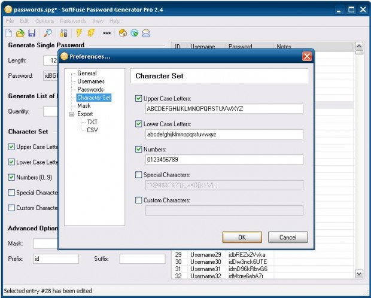The image size is (371, 298).
Task: Click the home page toolbar icon
Action: point(123,33)
